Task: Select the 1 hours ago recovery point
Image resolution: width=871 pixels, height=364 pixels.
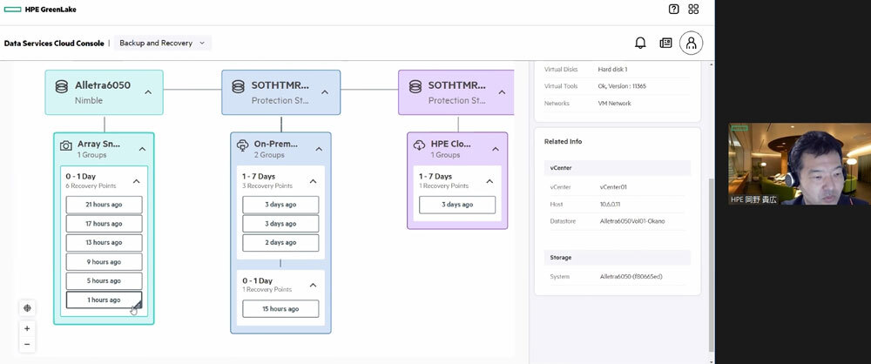Action: click(x=104, y=300)
